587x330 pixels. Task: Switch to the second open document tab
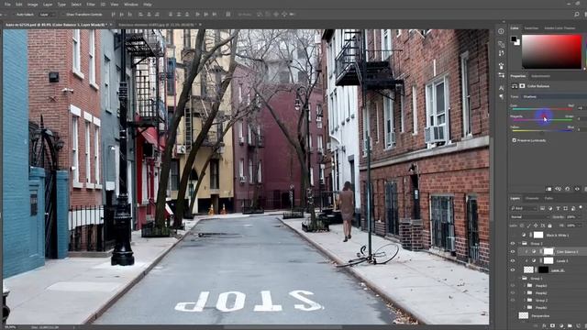tap(157, 25)
